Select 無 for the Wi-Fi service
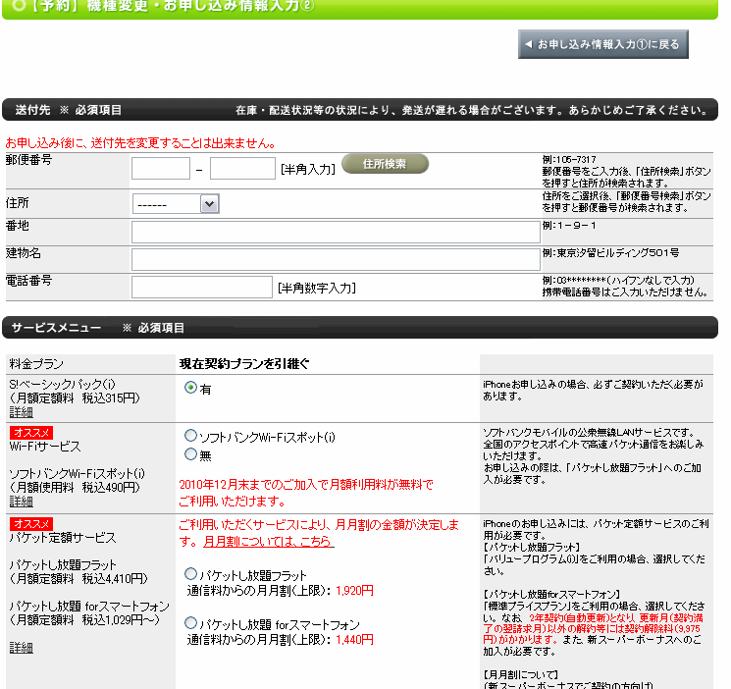731x689 pixels. (x=190, y=454)
